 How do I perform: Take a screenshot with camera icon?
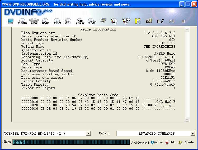coord(149,21)
